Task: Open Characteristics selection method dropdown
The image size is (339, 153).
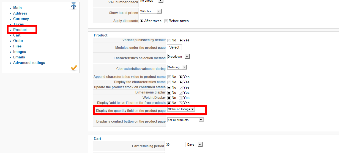Action: [x=179, y=56]
